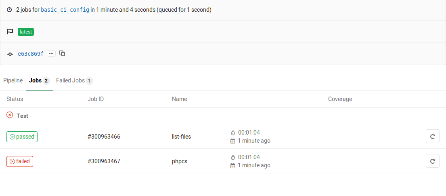This screenshot has width=446, height=196.
Task: Click the phpcs calendar icon
Action: coord(232,166)
